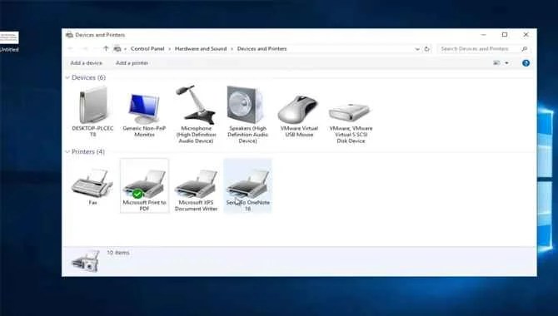Expand the chevron after Control Panel
The width and height of the screenshot is (558, 316).
coord(170,49)
